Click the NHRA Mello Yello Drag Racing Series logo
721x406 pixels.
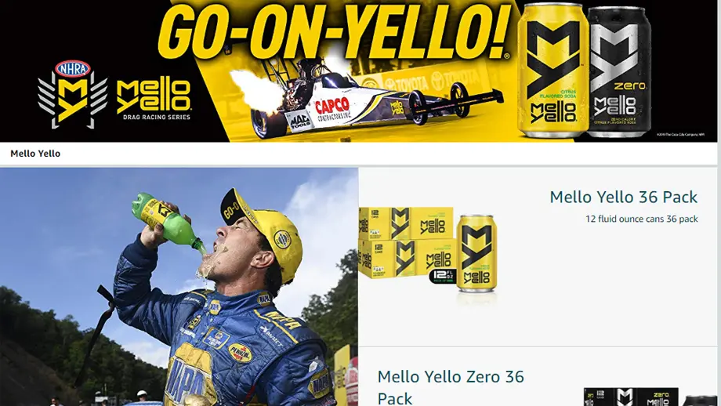tap(114, 95)
